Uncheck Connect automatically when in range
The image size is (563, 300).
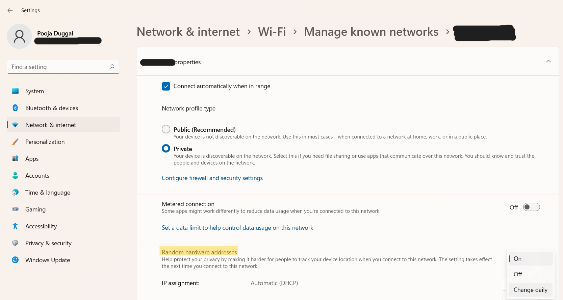coord(166,86)
